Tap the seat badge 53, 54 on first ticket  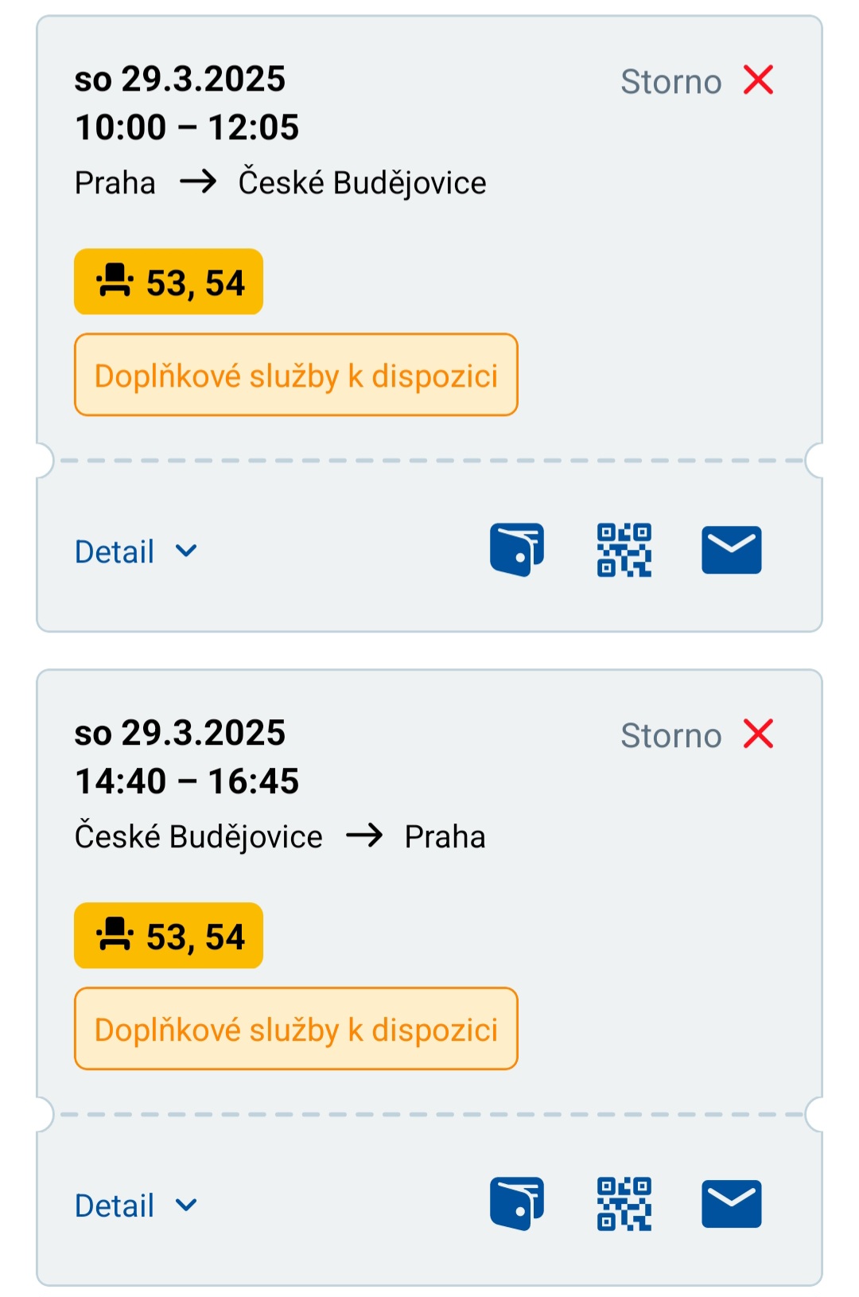pos(169,282)
